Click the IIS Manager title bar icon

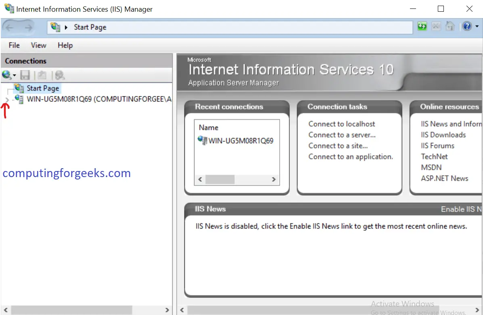[x=9, y=8]
